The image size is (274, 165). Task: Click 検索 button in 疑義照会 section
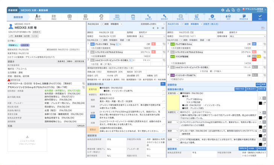click(263, 84)
